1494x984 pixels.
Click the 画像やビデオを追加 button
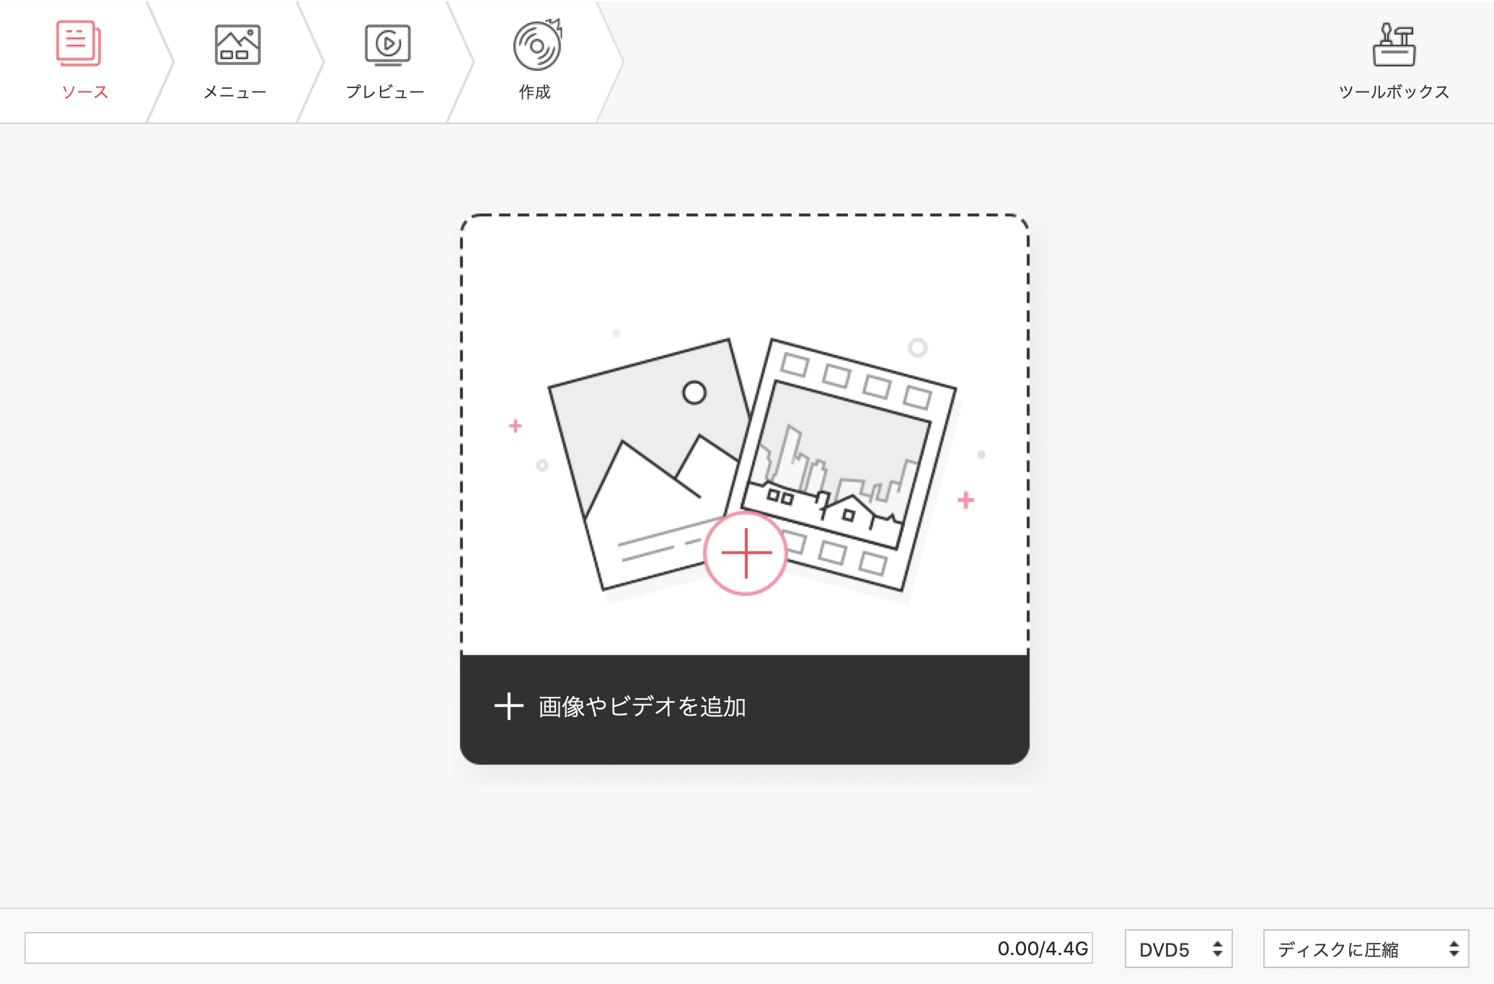(x=642, y=707)
